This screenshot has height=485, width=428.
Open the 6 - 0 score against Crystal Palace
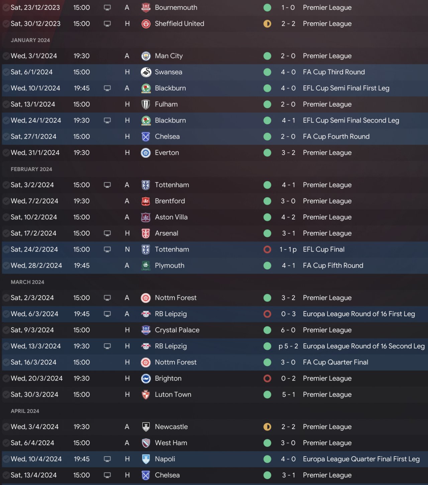pos(288,330)
